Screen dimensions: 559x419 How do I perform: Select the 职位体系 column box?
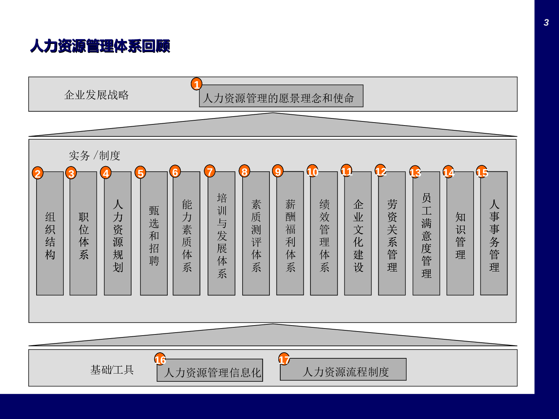click(x=83, y=234)
